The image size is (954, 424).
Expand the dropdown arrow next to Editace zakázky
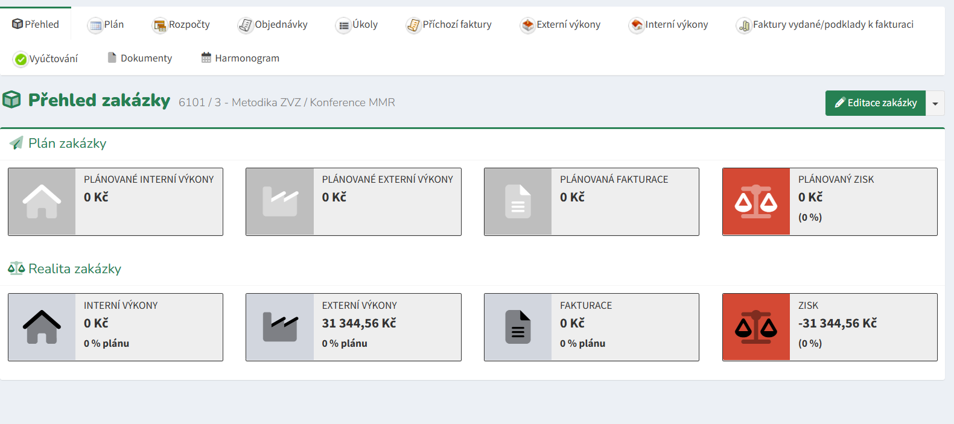coord(935,103)
